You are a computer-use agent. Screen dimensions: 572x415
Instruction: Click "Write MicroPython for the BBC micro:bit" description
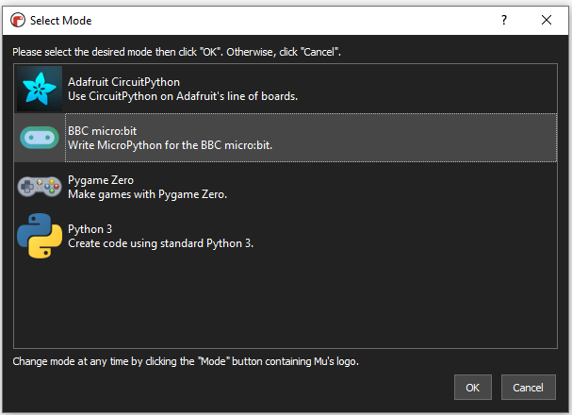click(x=170, y=145)
